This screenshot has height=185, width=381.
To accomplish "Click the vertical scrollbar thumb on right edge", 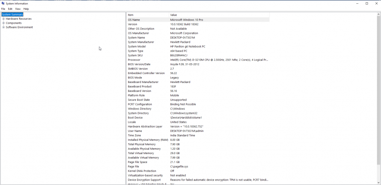I will [379, 90].
